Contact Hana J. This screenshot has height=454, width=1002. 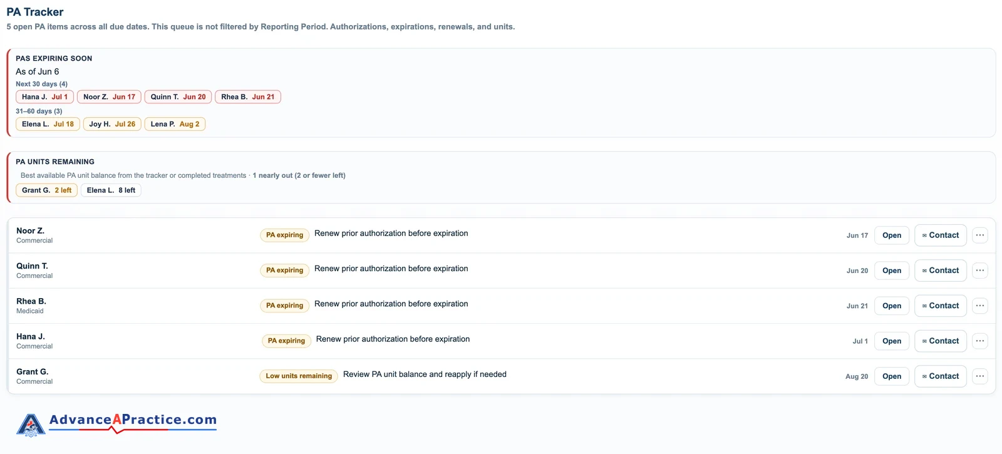(941, 341)
